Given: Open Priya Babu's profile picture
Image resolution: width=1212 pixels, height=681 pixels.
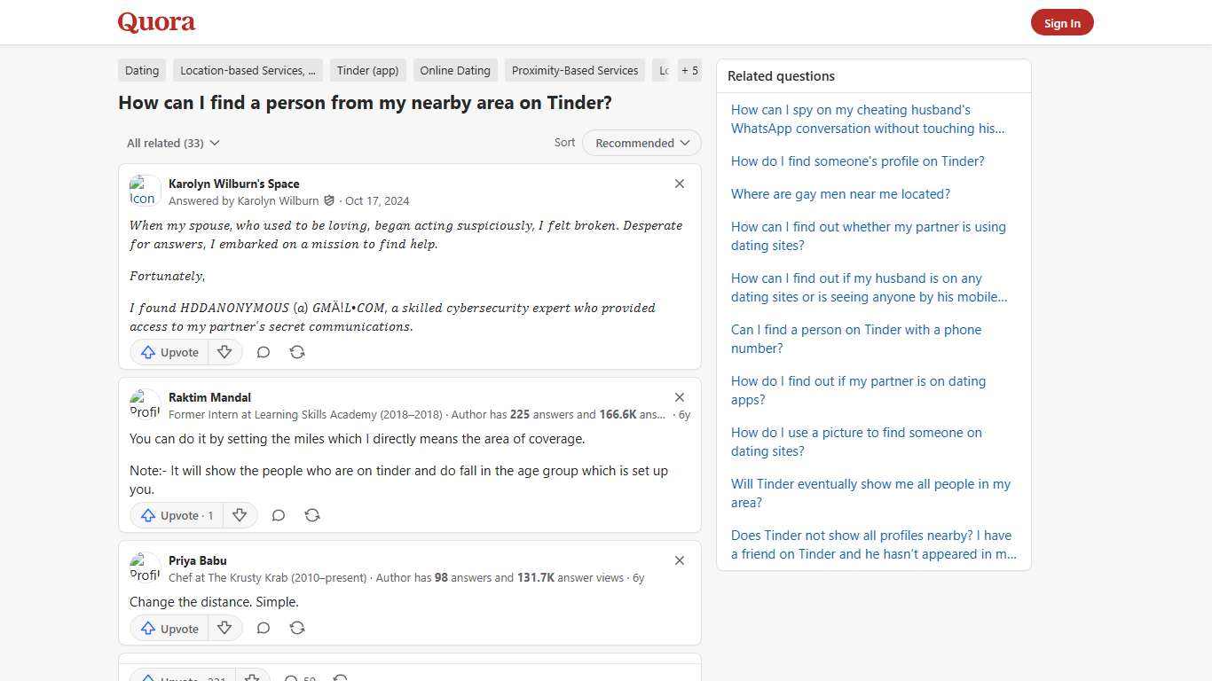Looking at the screenshot, I should tap(145, 568).
